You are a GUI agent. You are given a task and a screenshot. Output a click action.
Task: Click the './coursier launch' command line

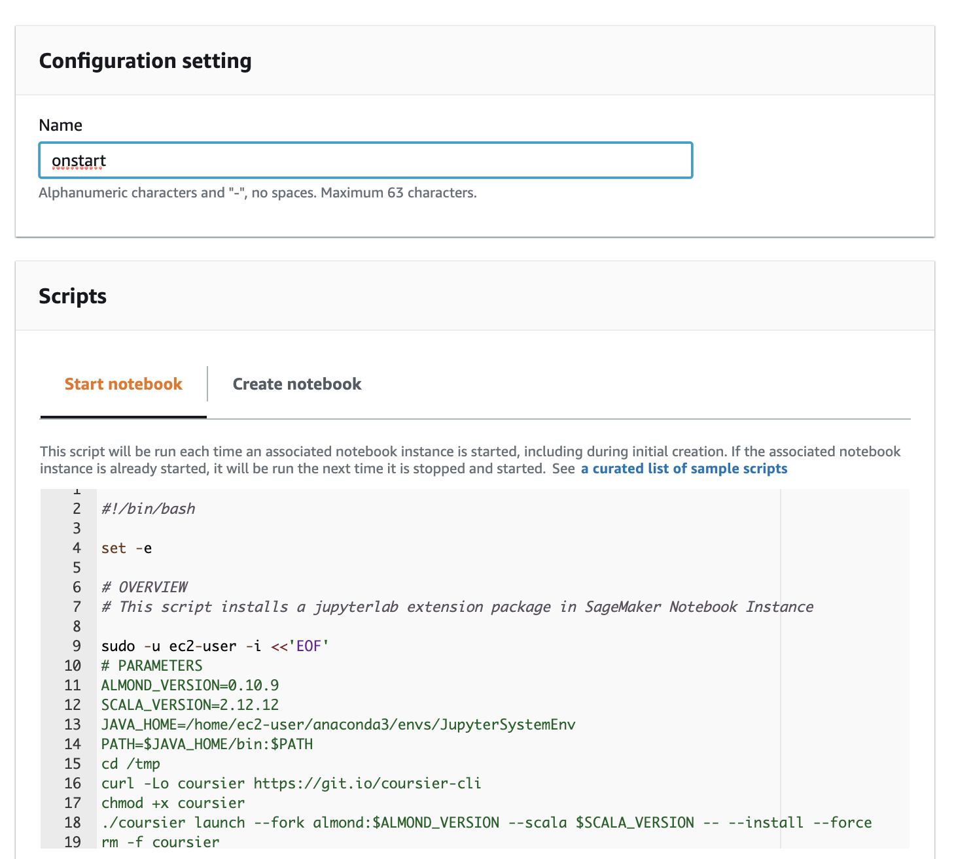point(486,822)
